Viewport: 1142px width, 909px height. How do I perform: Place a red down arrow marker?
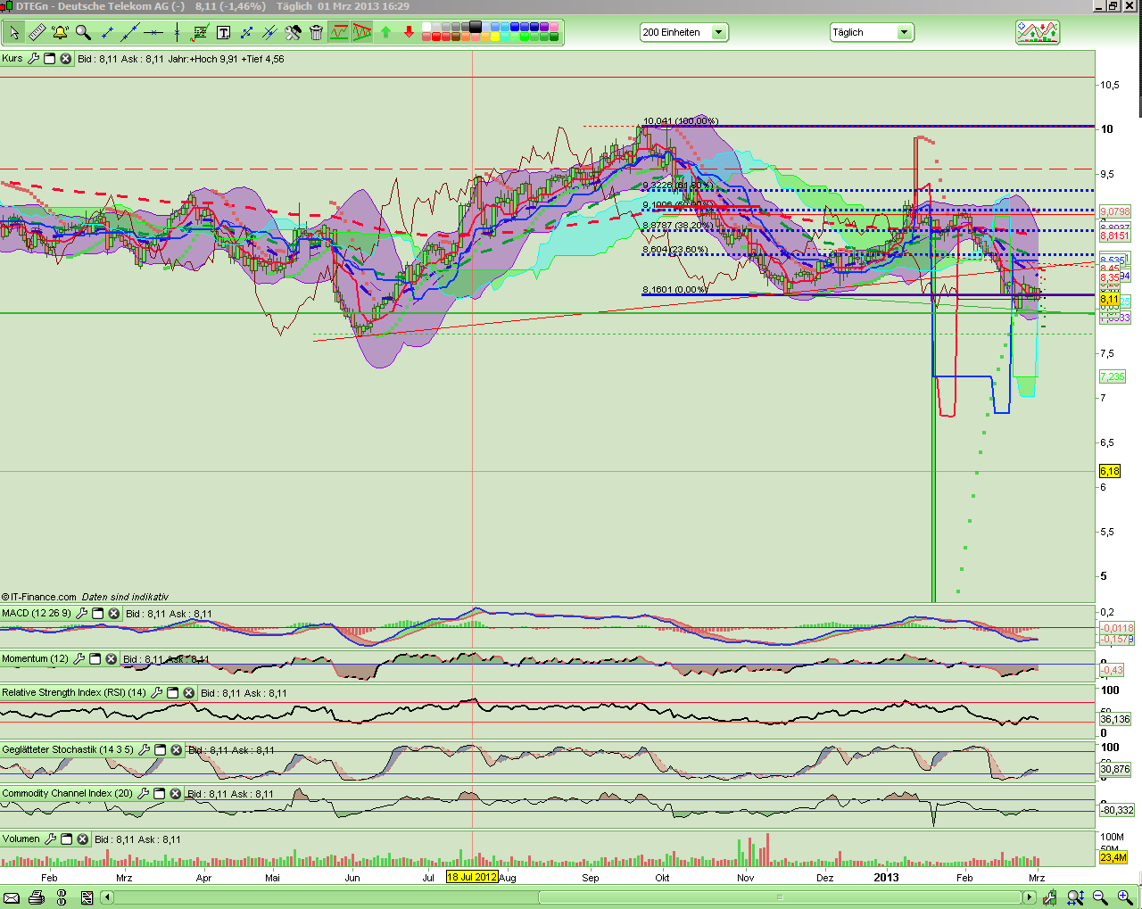(409, 33)
